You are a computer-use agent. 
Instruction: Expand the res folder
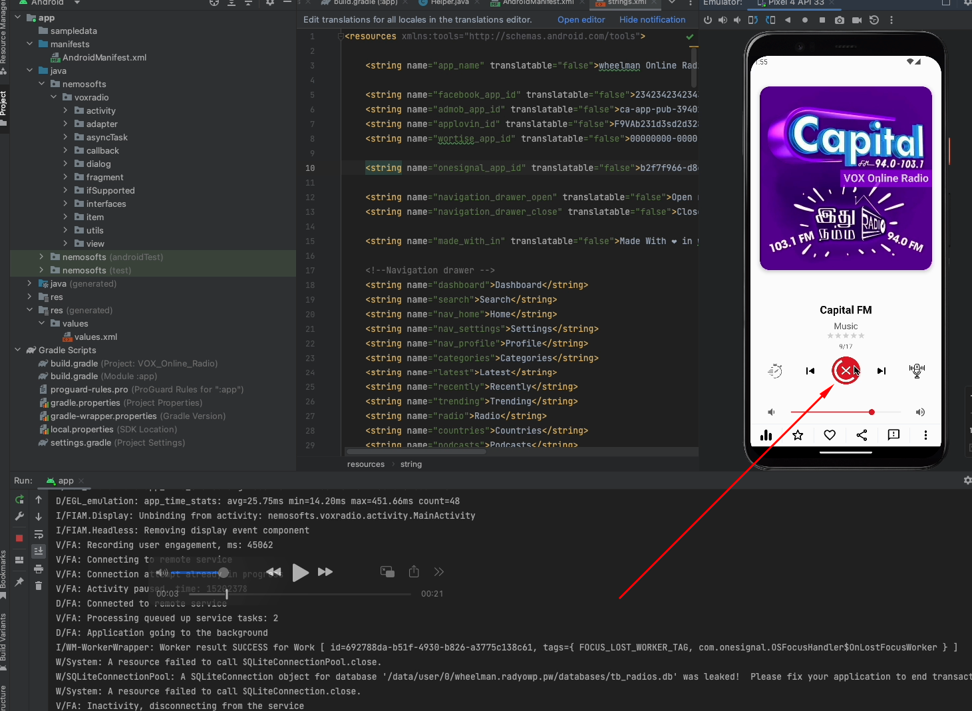click(x=30, y=297)
